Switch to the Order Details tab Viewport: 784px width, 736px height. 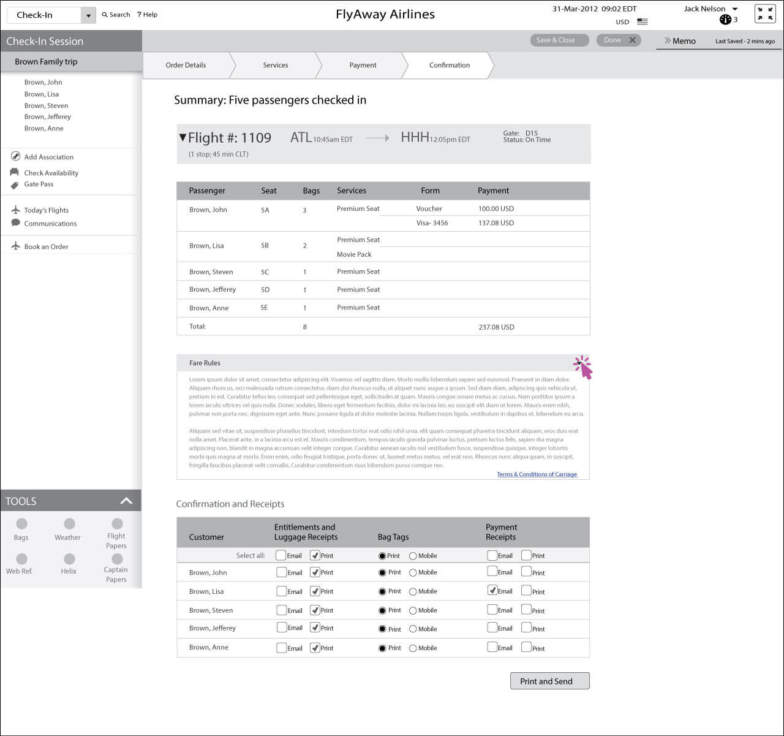coord(186,65)
